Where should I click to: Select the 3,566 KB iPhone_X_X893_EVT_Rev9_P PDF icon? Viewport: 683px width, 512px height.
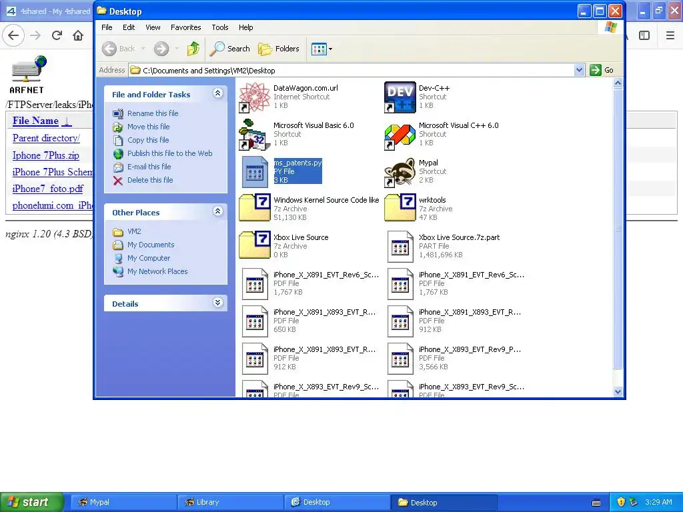[x=400, y=358]
